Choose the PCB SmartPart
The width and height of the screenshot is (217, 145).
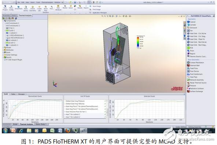(x=190, y=48)
